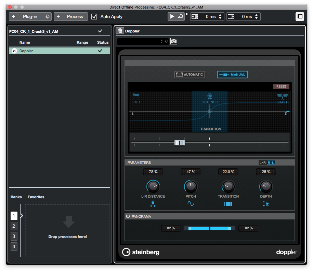Click the DEPTH knob
313x272 pixels.
point(266,187)
